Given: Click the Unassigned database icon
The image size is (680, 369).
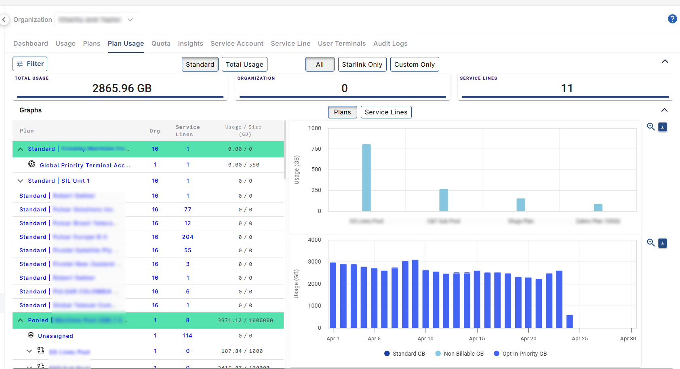Looking at the screenshot, I should coord(31,335).
